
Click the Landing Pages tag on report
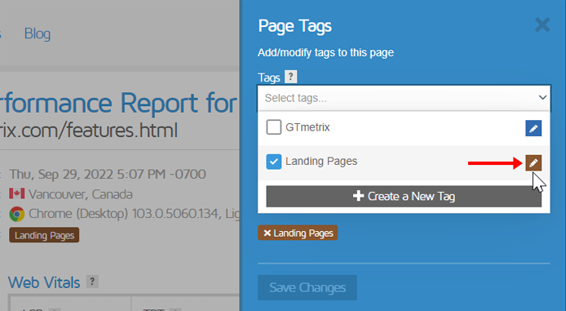click(x=44, y=235)
